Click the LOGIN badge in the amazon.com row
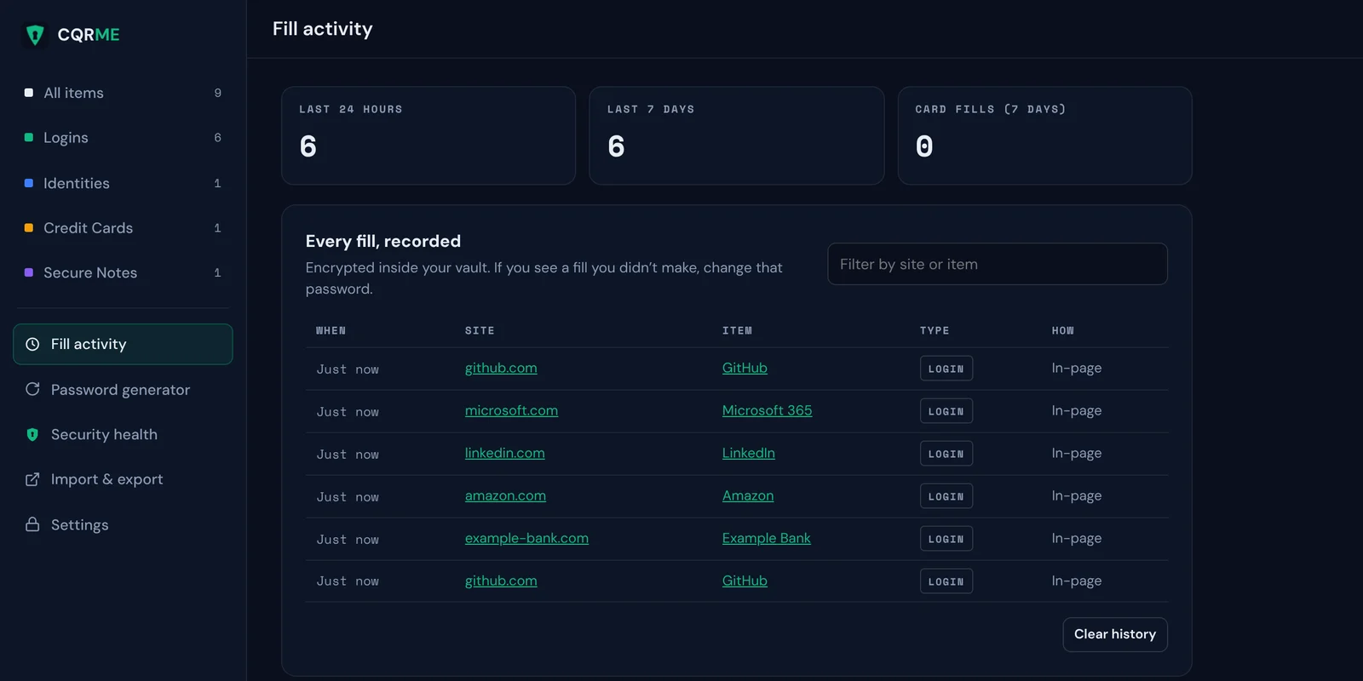Viewport: 1363px width, 681px height. click(946, 496)
